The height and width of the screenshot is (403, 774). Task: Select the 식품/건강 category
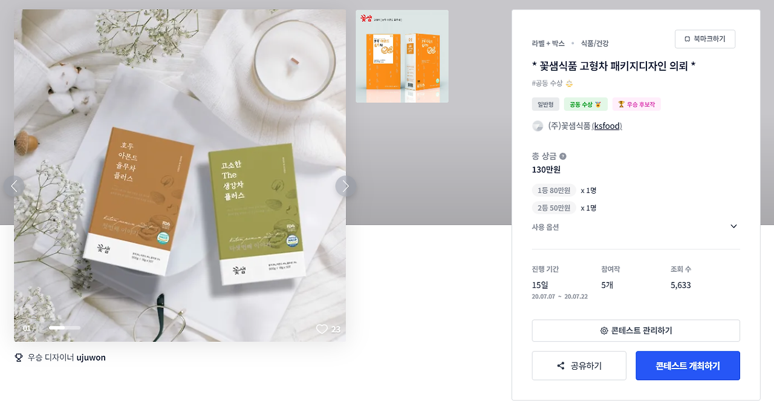pyautogui.click(x=594, y=44)
